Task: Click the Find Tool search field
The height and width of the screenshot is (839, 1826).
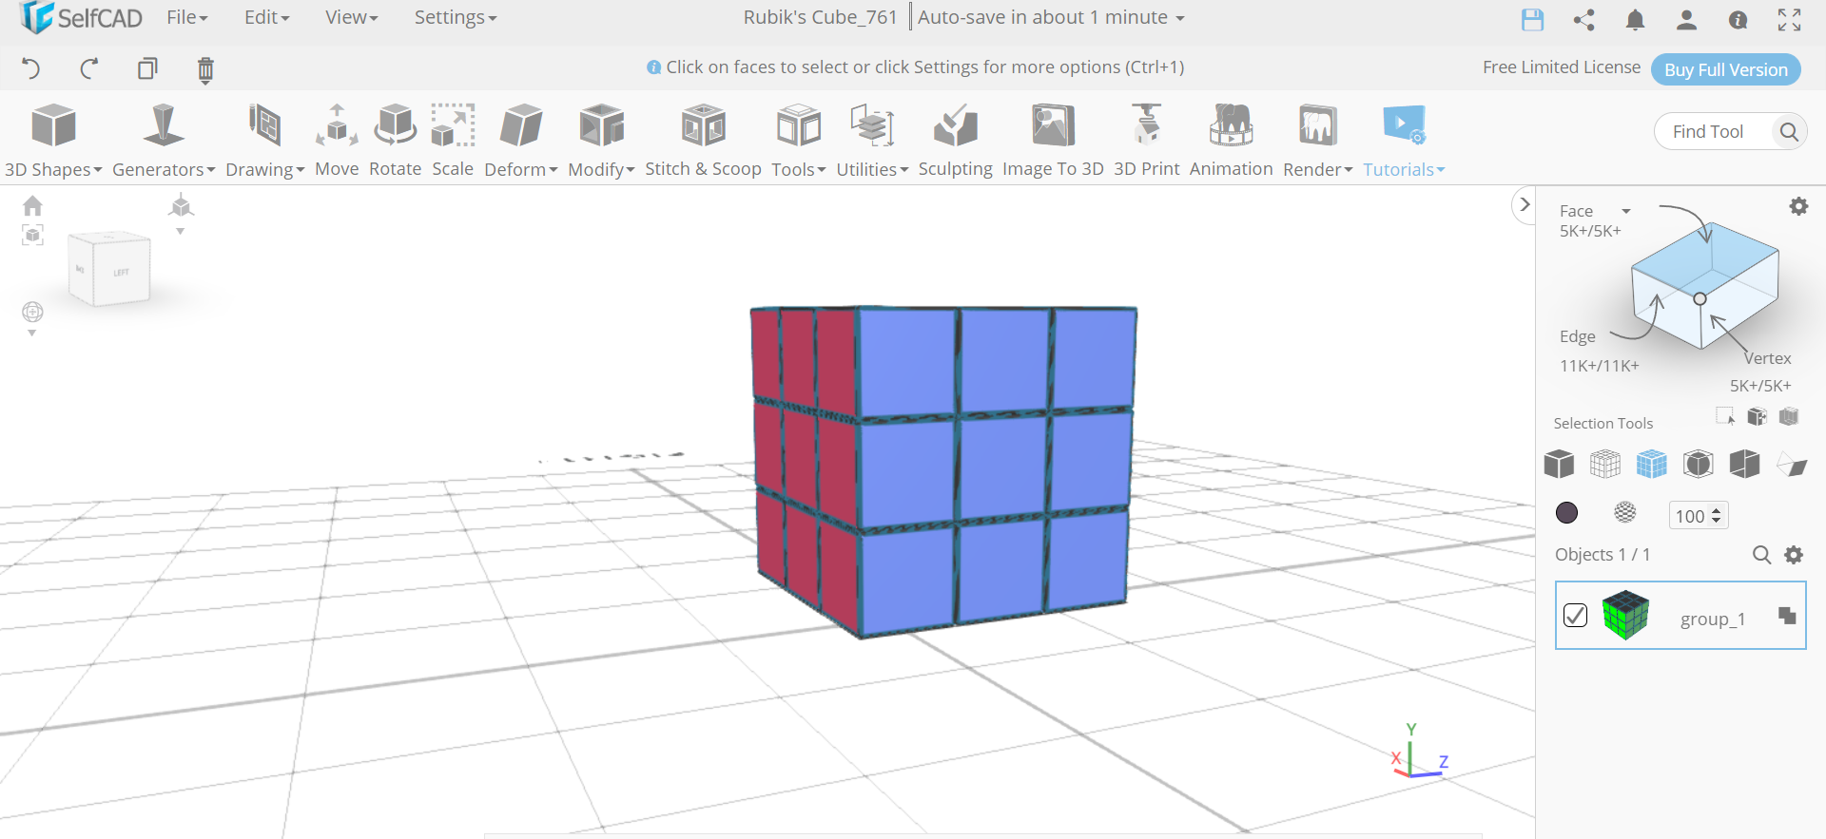Action: [1711, 131]
